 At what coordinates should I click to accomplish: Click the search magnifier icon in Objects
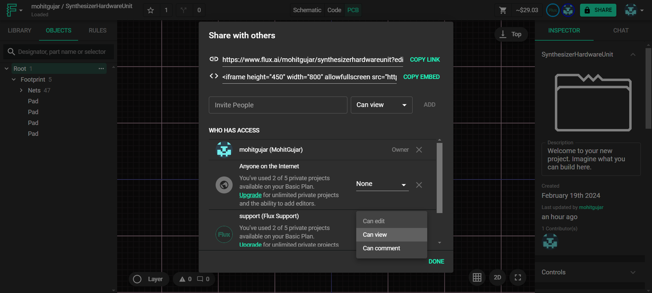point(11,51)
